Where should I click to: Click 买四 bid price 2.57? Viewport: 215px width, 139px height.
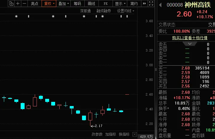186,82
